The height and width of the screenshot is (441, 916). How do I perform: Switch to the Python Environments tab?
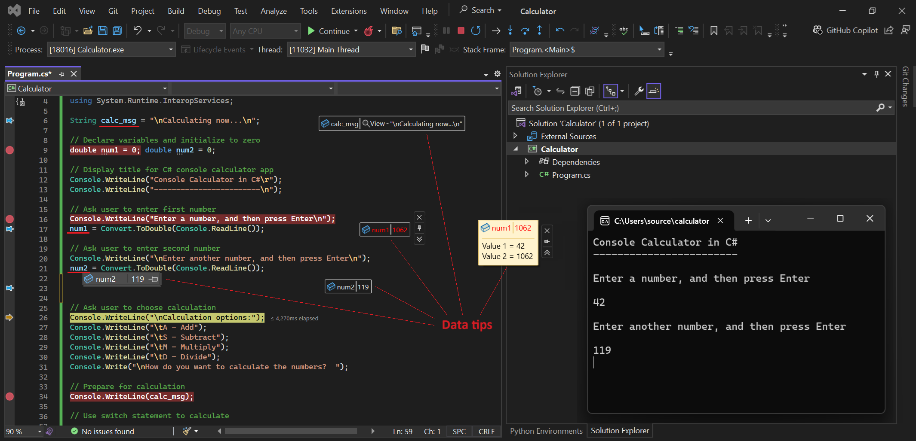coord(545,431)
